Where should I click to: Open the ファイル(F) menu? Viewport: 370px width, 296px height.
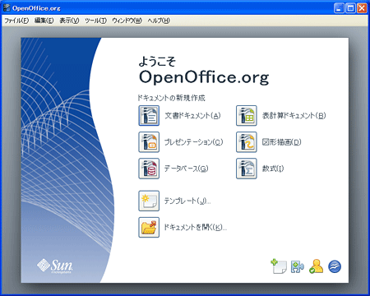(x=16, y=21)
